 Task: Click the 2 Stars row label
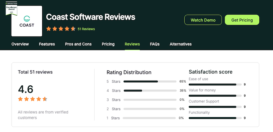coord(114,109)
